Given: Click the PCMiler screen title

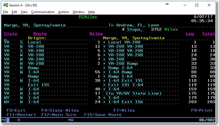Looking at the screenshot, I should [88, 17].
